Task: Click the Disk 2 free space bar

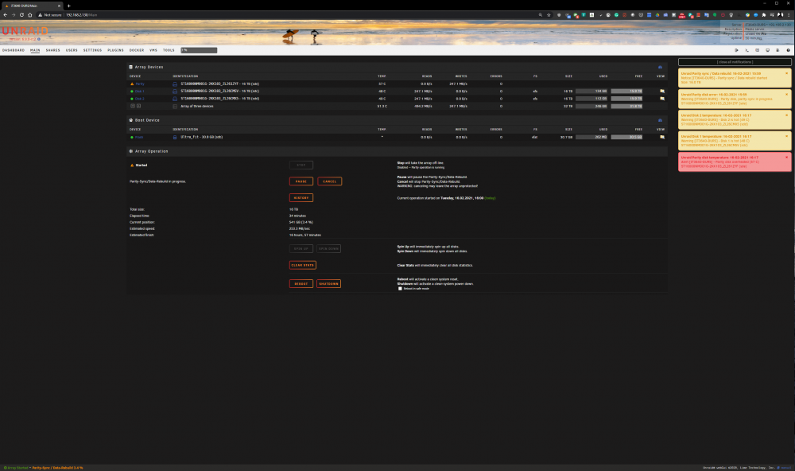Action: tap(626, 99)
